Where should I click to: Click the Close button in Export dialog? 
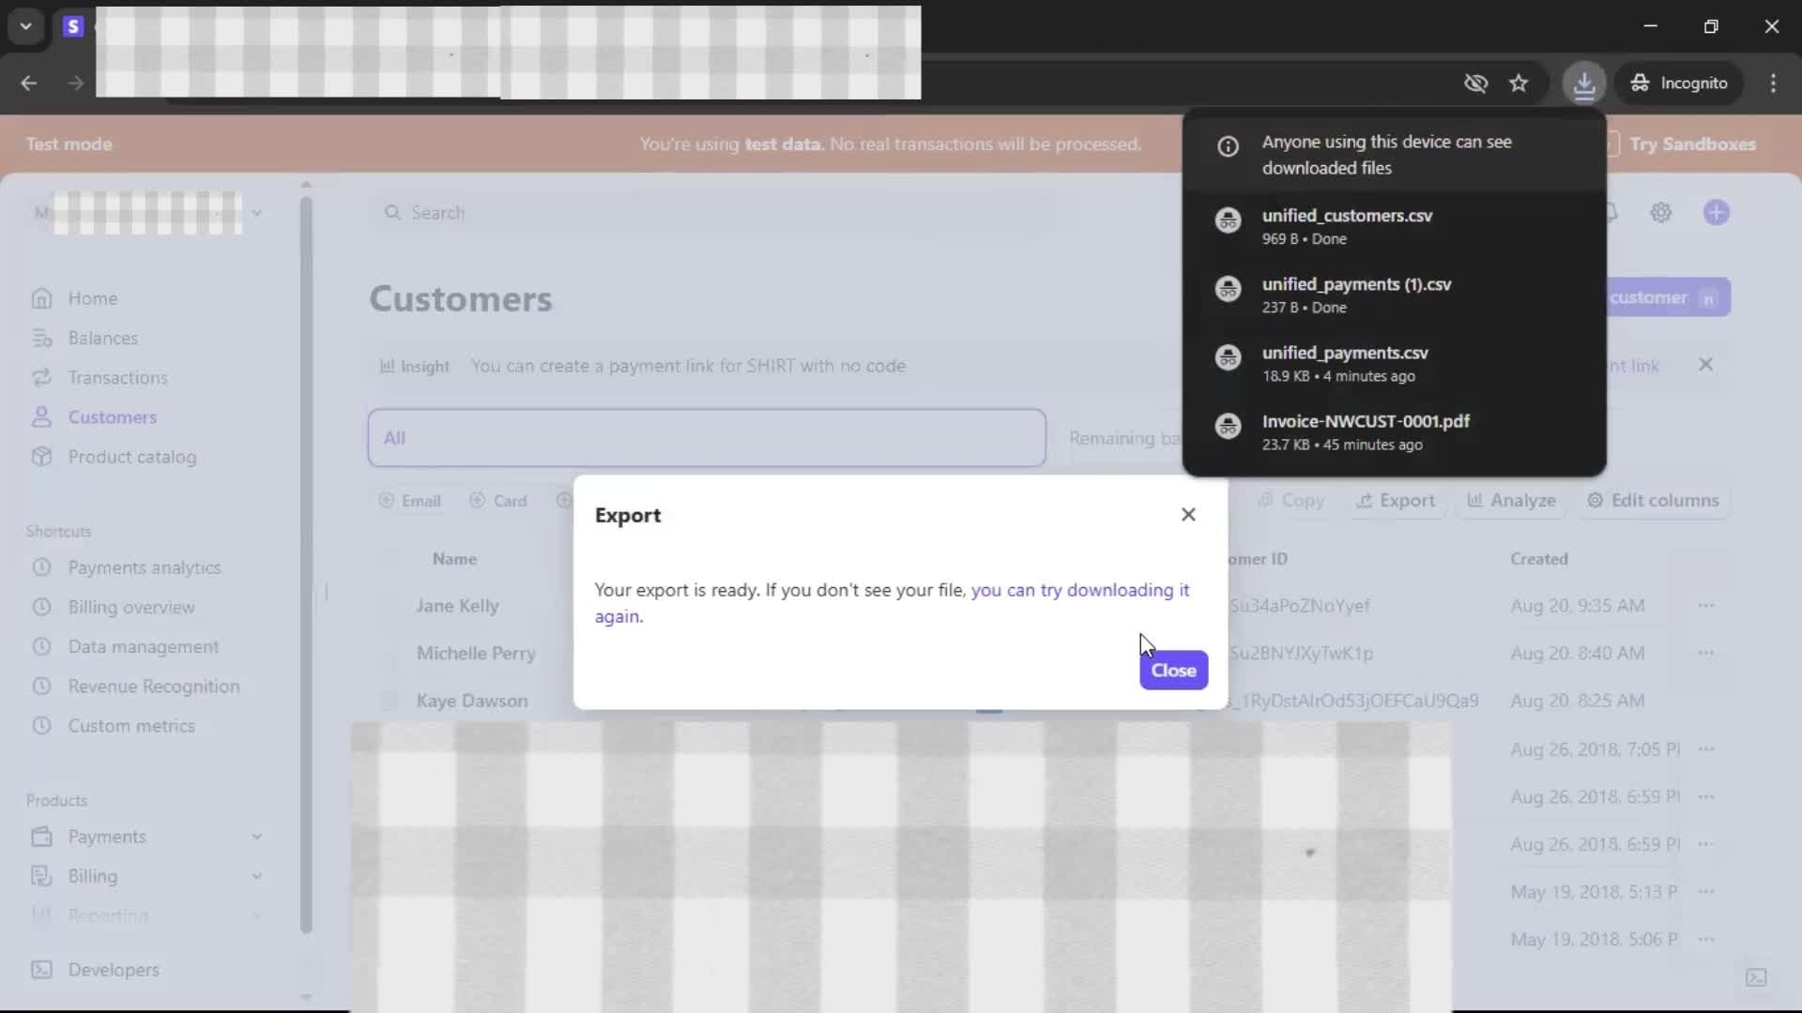[1173, 671]
